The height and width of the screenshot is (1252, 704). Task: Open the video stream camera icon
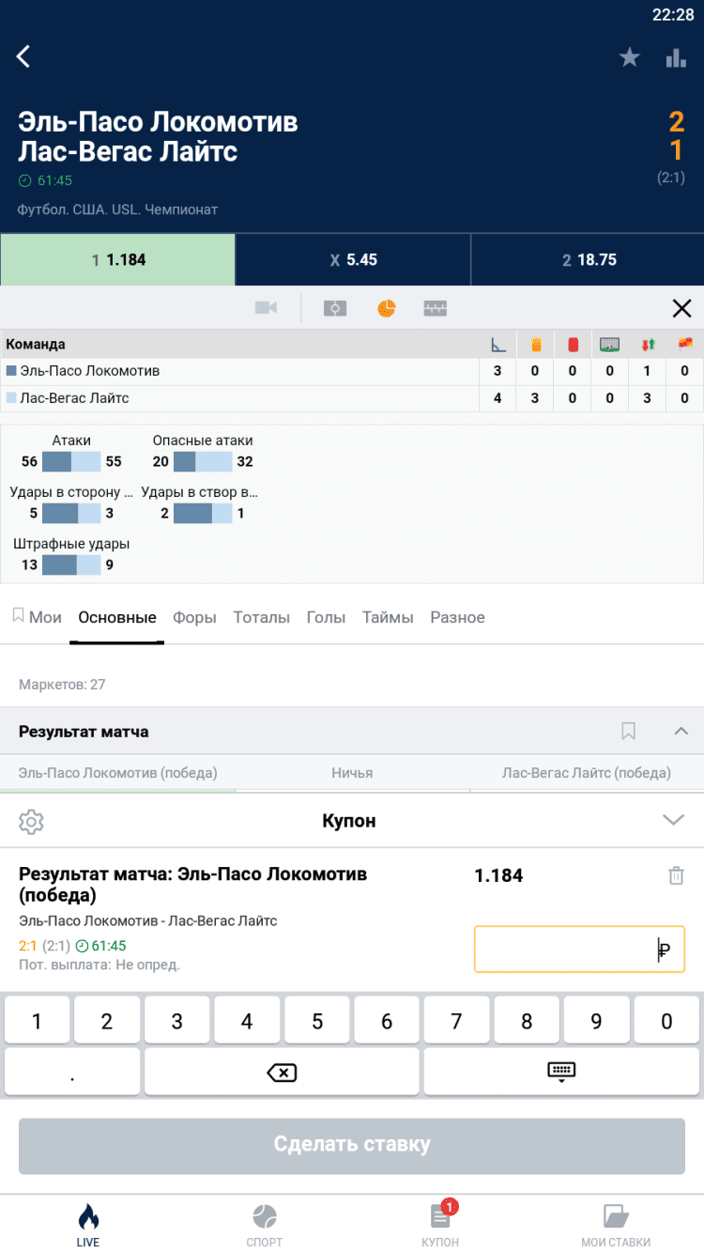pyautogui.click(x=266, y=308)
